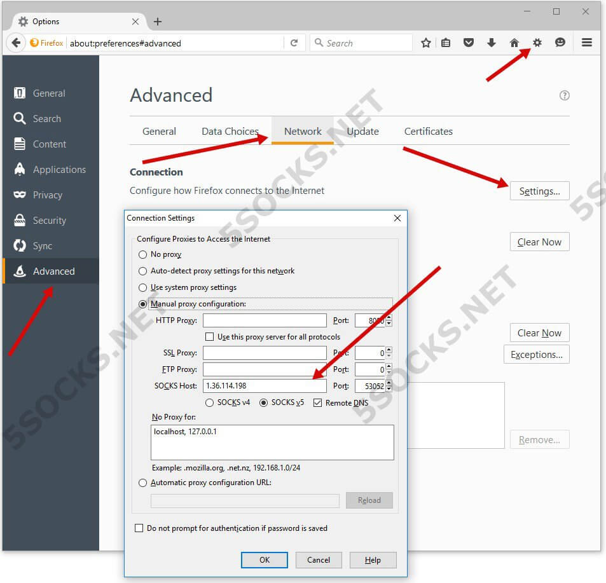Screen dimensions: 606x583
Task: Go to the home page icon
Action: click(x=514, y=43)
